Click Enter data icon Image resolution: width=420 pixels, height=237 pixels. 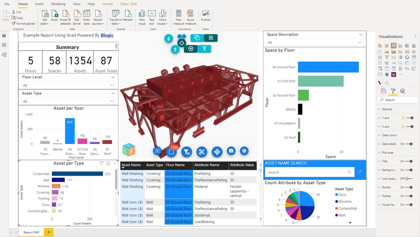coord(86,13)
